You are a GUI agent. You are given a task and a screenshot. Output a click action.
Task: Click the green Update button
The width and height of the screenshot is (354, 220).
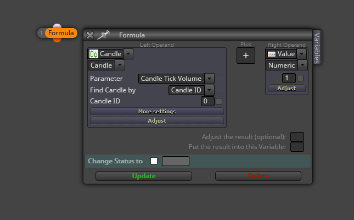click(144, 176)
